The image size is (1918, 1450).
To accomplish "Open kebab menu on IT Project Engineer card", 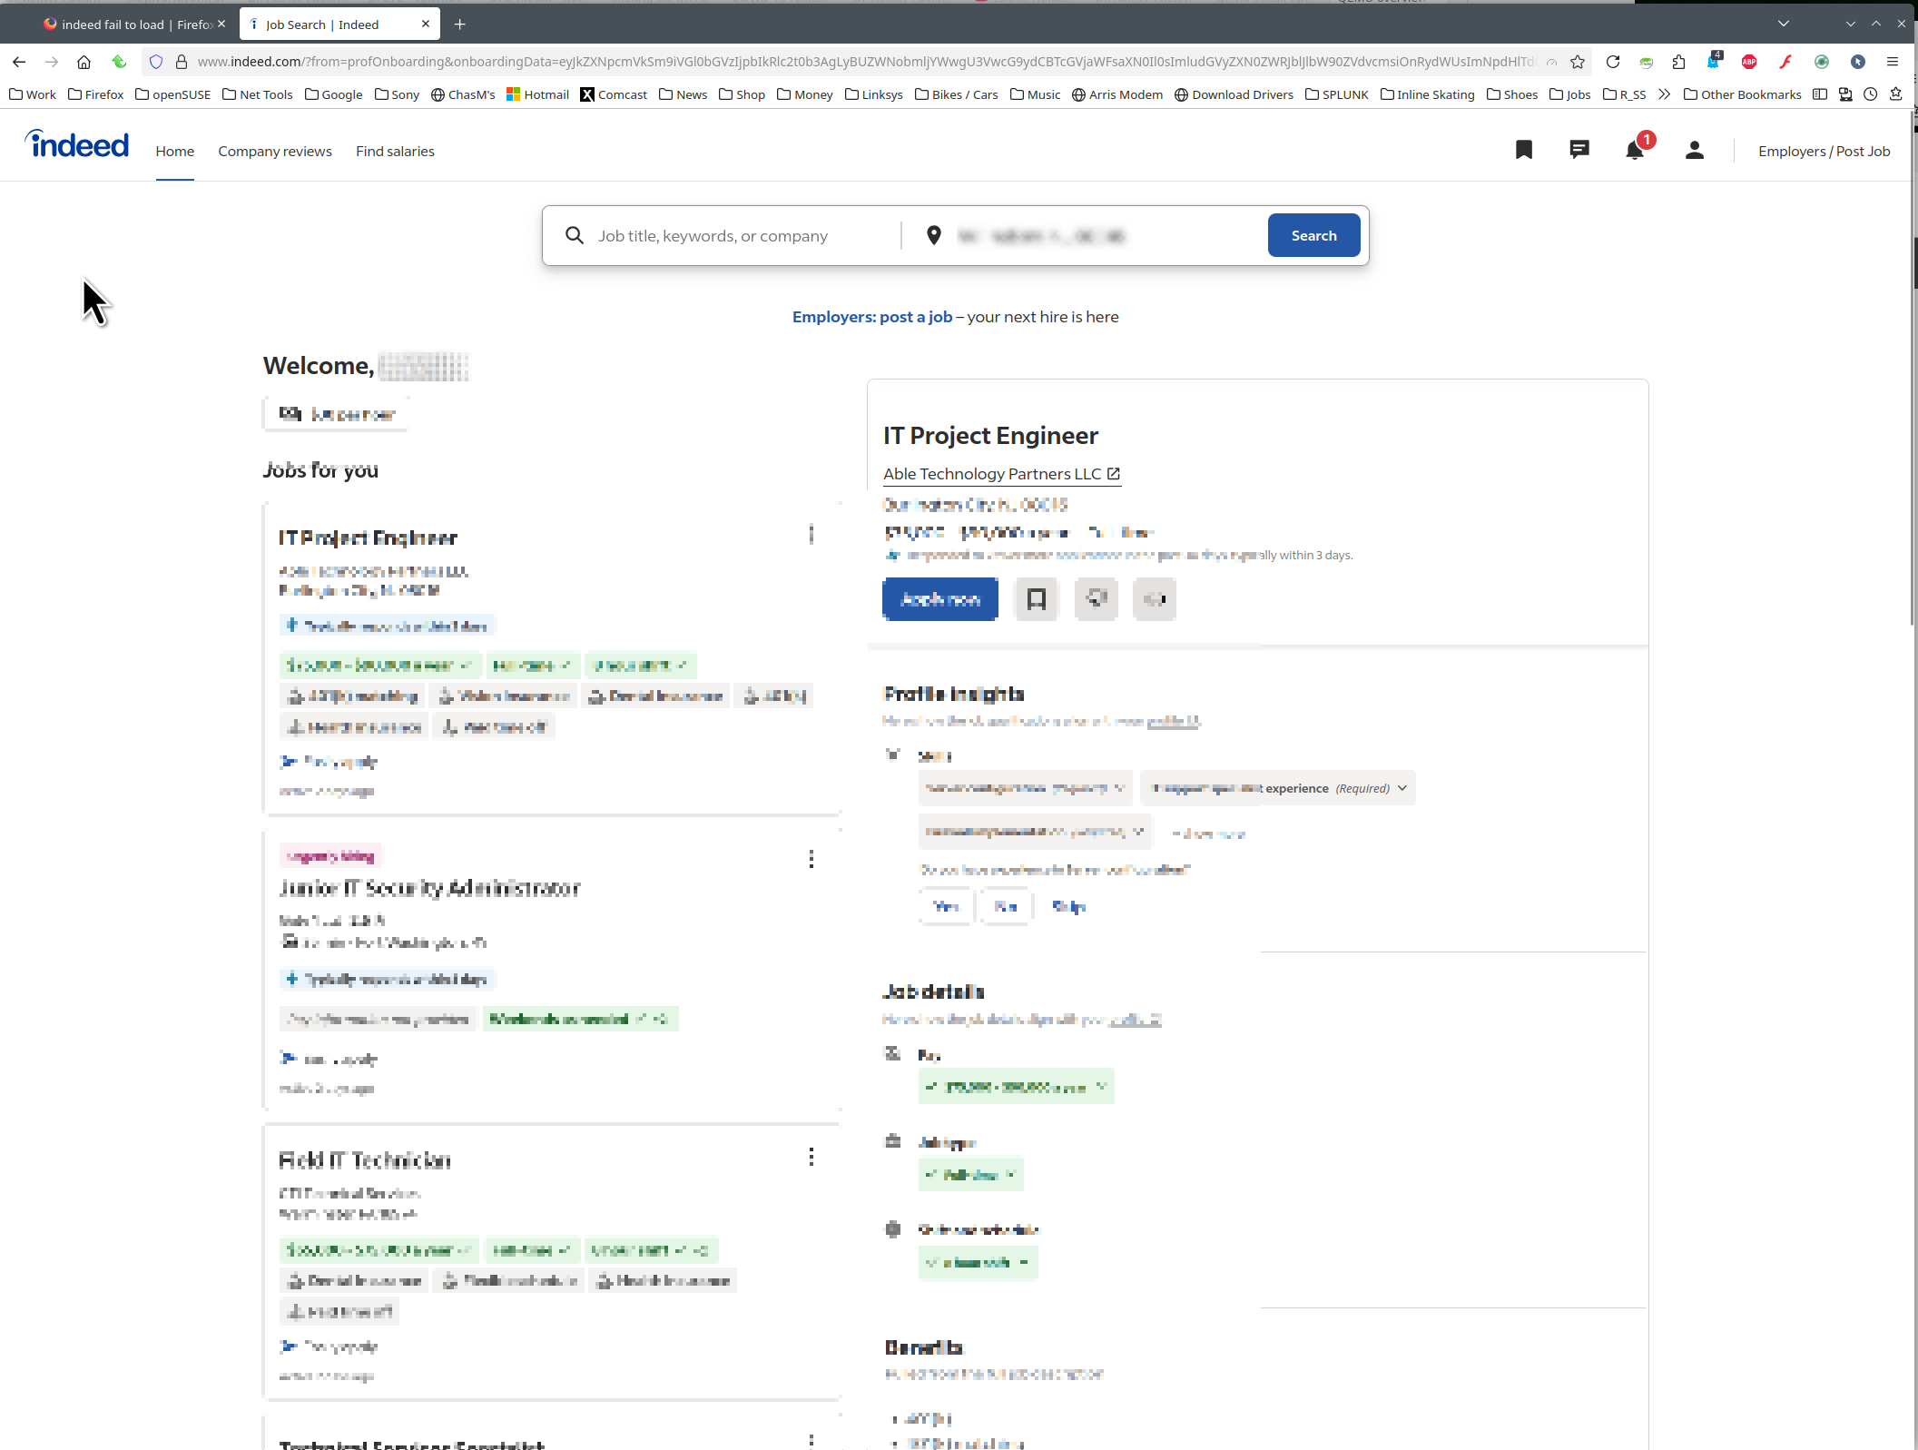I will click(811, 535).
